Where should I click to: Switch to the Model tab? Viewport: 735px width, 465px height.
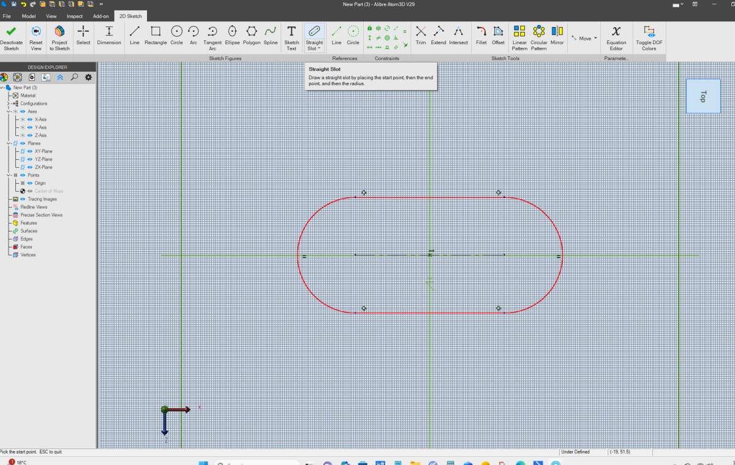(x=29, y=16)
